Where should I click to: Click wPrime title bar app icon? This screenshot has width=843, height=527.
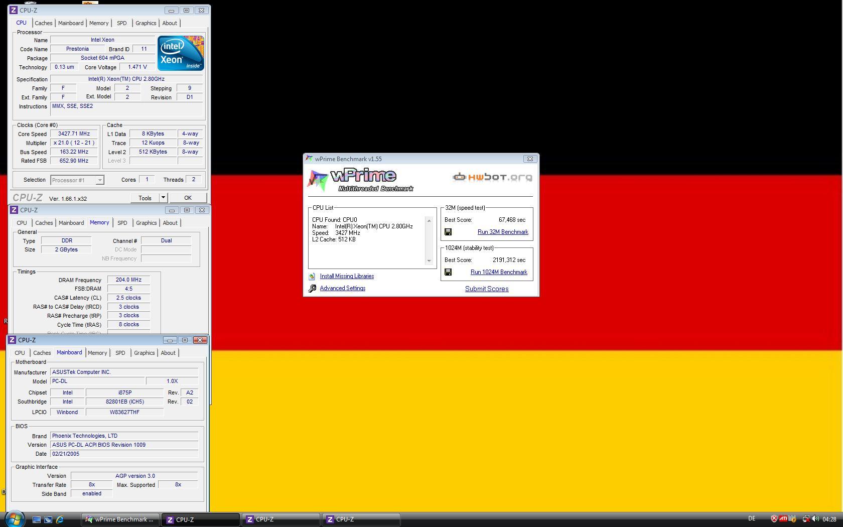[x=309, y=159]
